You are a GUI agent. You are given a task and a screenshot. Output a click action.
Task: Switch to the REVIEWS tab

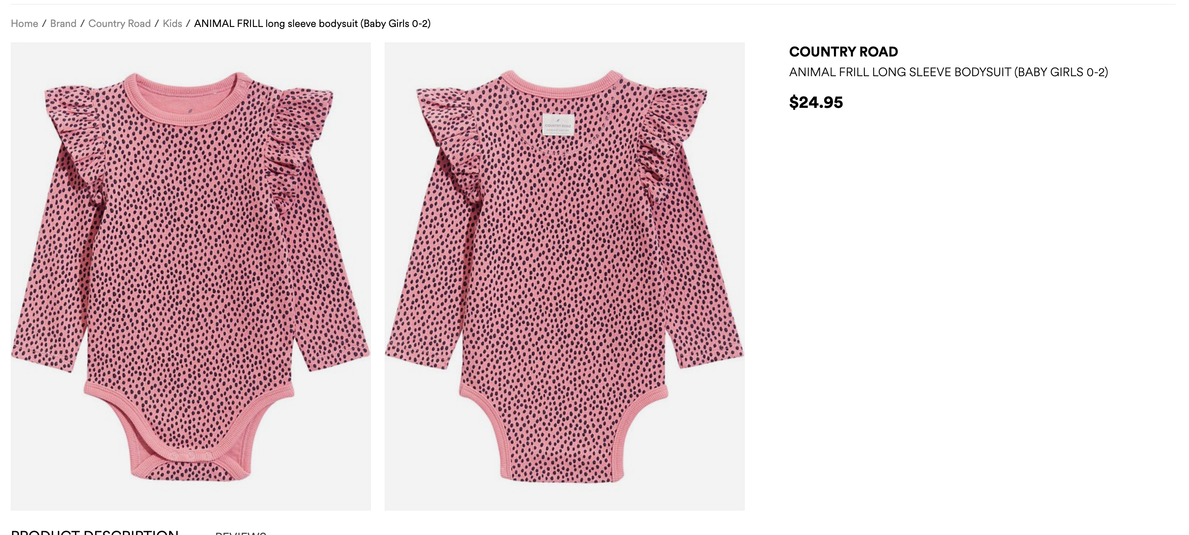240,533
